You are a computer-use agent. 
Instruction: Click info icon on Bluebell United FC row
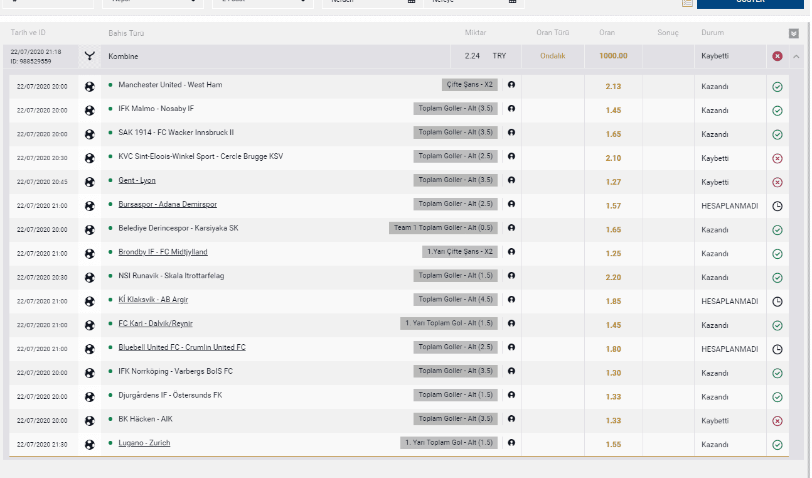pyautogui.click(x=511, y=347)
